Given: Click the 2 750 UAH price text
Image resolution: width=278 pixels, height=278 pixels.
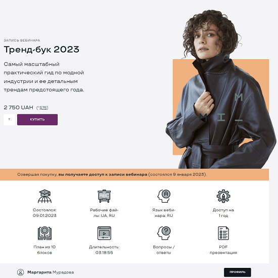Looking at the screenshot, I should 18,108.
